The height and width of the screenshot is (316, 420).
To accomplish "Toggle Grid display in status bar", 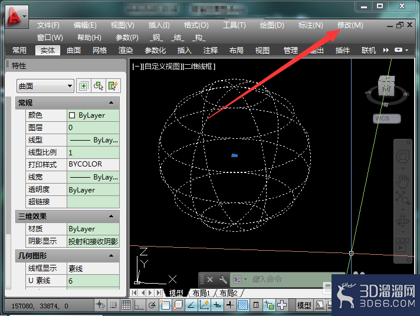I will click(x=126, y=305).
